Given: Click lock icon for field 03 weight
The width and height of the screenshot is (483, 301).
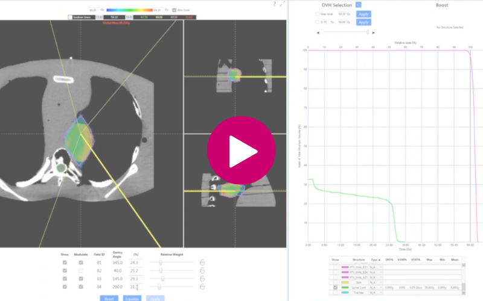Looking at the screenshot, I should (x=203, y=279).
